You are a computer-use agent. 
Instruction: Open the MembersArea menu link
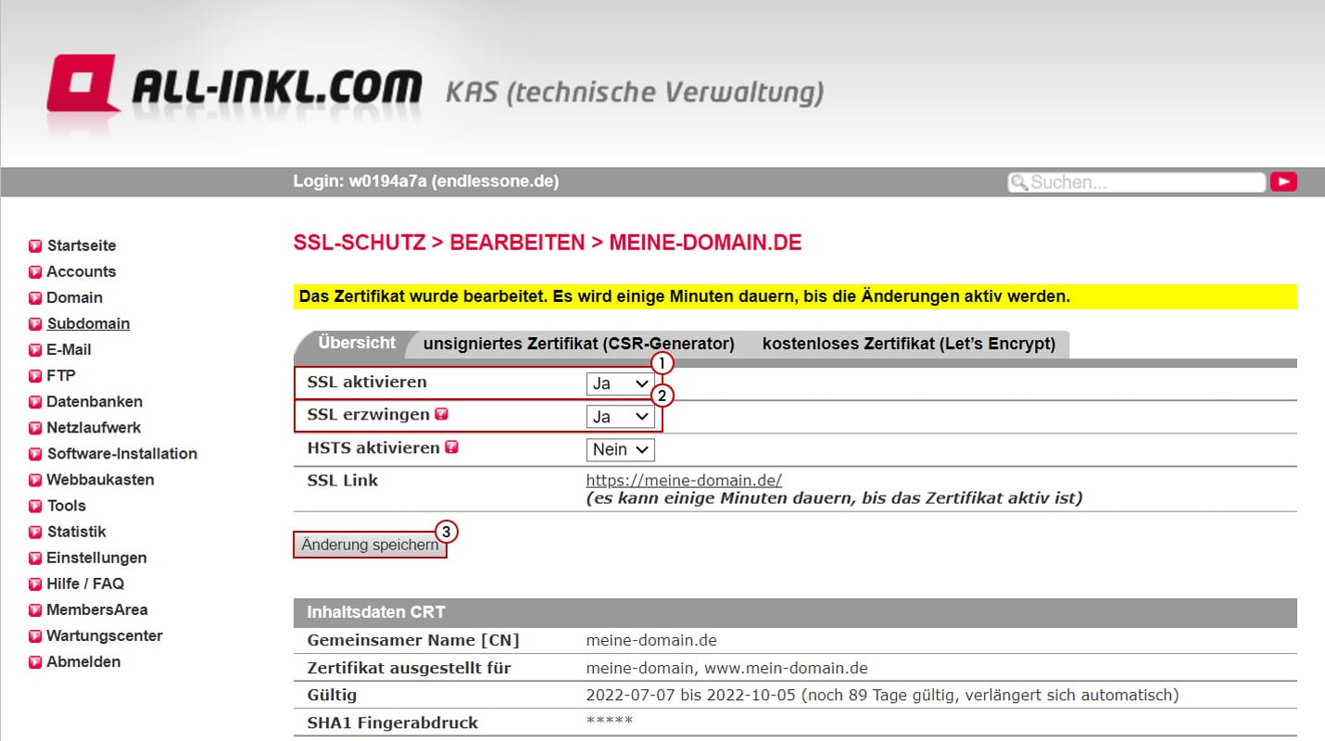click(x=97, y=609)
